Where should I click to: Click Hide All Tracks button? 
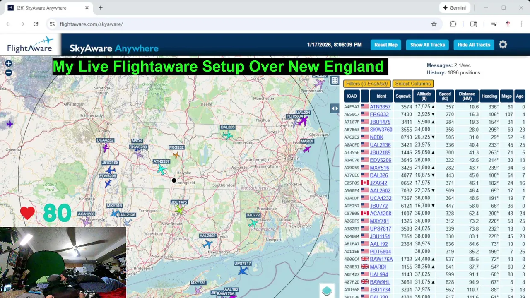(474, 45)
